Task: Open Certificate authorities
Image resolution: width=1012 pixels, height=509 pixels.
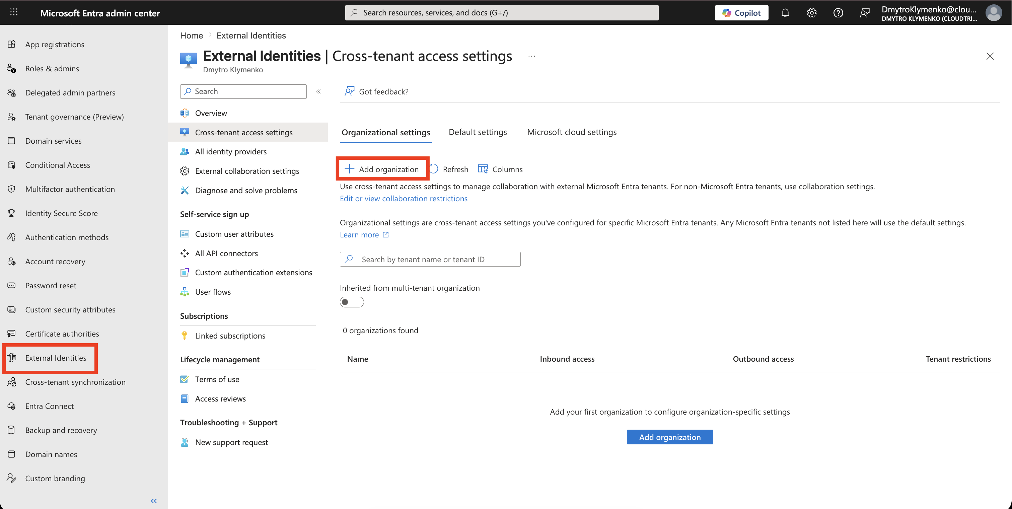Action: click(x=62, y=334)
